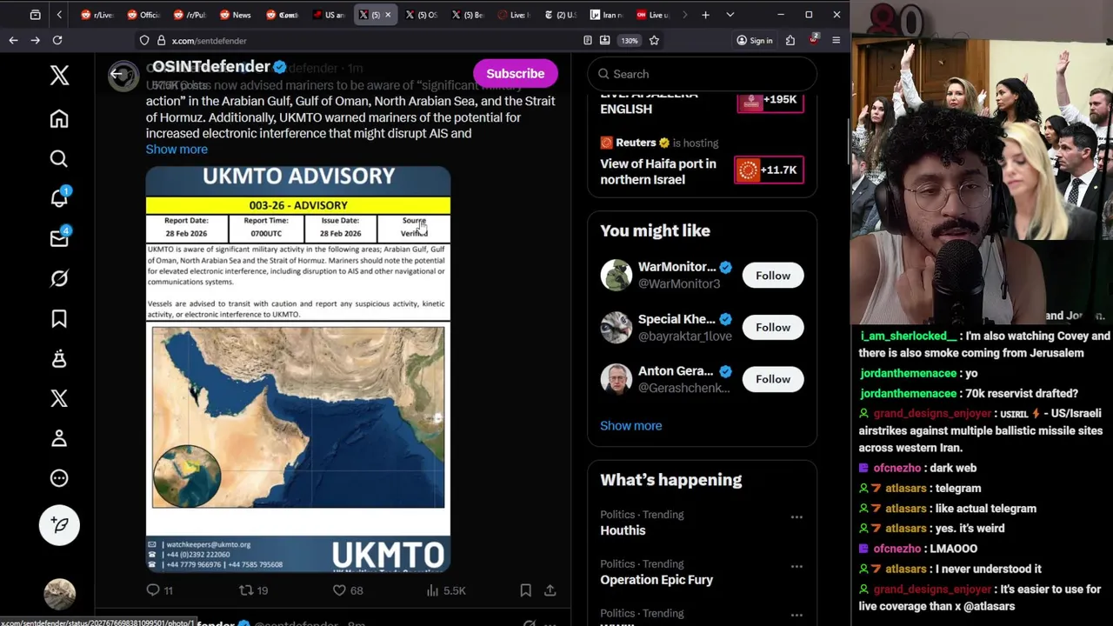Open Bookmarks icon in X sidebar
The image size is (1113, 626).
[x=59, y=318]
